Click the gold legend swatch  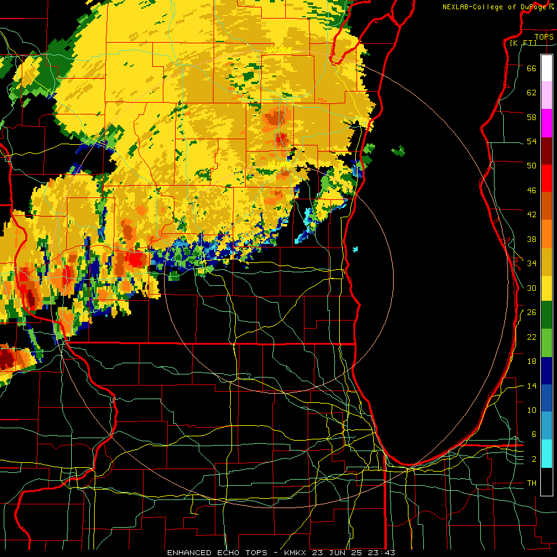[546, 261]
